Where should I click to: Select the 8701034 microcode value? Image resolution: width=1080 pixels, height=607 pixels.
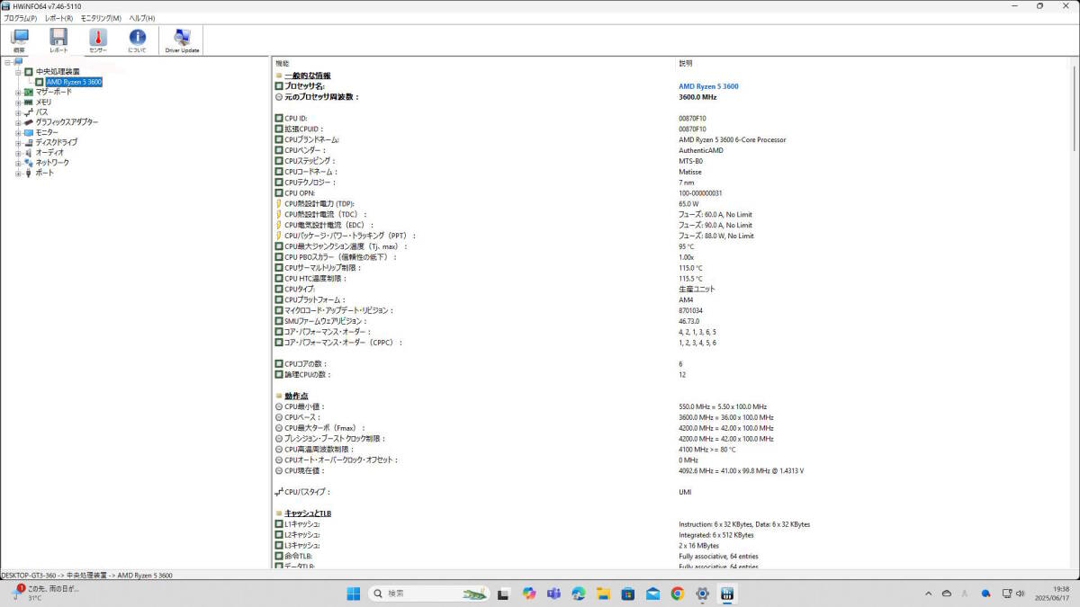pos(691,310)
